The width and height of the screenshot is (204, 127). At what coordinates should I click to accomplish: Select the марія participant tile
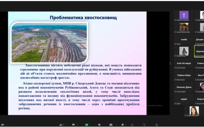pyautogui.click(x=184, y=99)
